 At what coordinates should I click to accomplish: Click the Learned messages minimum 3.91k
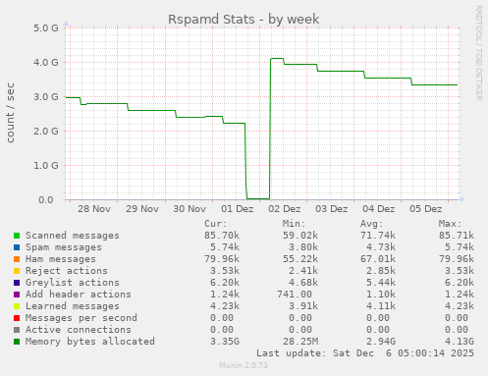point(303,306)
